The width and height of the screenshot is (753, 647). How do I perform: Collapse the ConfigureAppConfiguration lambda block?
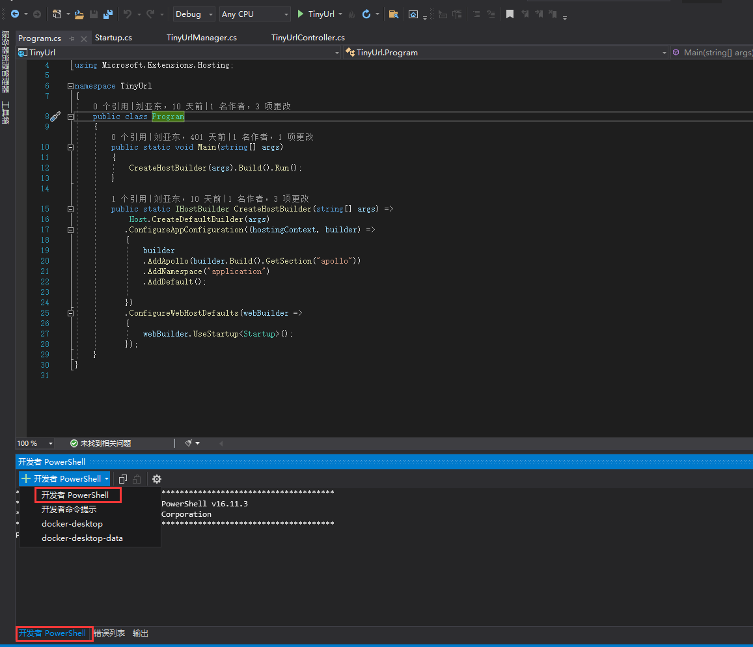[x=70, y=230]
